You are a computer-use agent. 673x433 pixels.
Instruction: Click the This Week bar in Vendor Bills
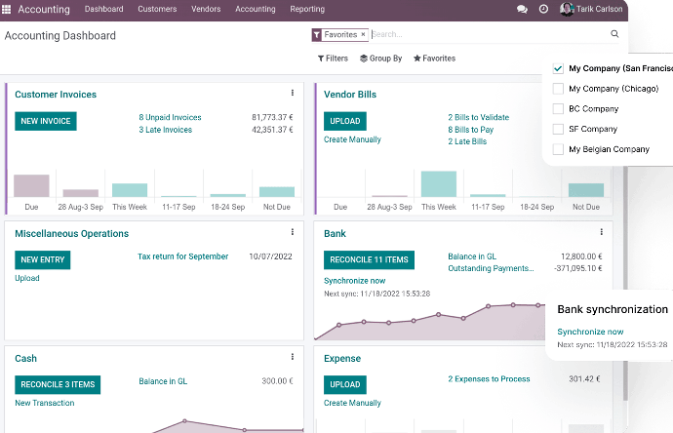[438, 184]
